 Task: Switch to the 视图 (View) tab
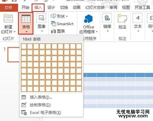(126, 8)
